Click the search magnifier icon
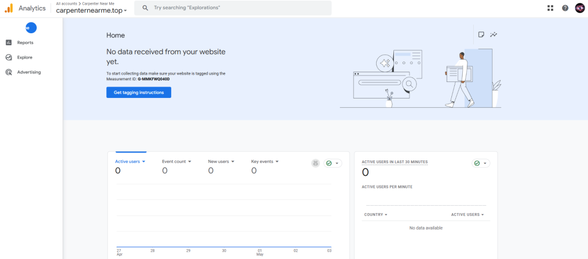 point(145,8)
